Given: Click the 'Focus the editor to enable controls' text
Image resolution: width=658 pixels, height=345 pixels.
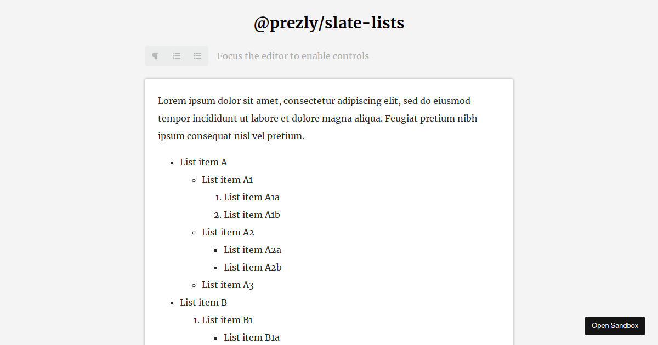Looking at the screenshot, I should click(x=293, y=56).
